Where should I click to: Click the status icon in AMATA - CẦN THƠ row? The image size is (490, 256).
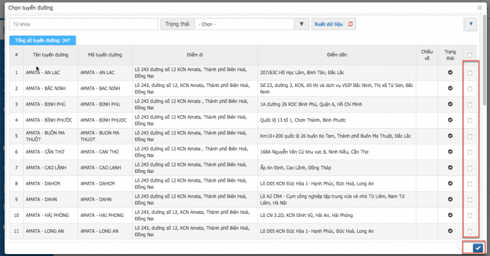pos(450,152)
